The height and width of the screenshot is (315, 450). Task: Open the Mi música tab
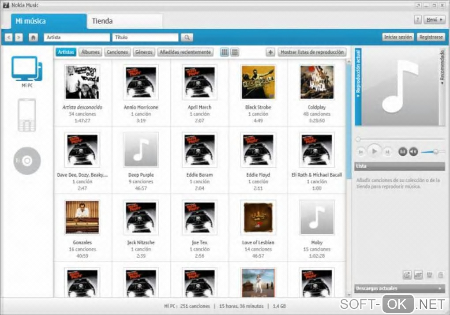(x=49, y=21)
